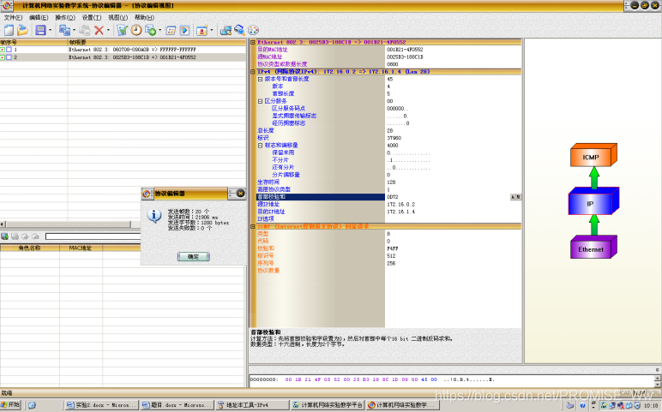This screenshot has height=412, width=662.
Task: Switch to 地址本工具-IPv4 taskbar window
Action: coord(251,405)
